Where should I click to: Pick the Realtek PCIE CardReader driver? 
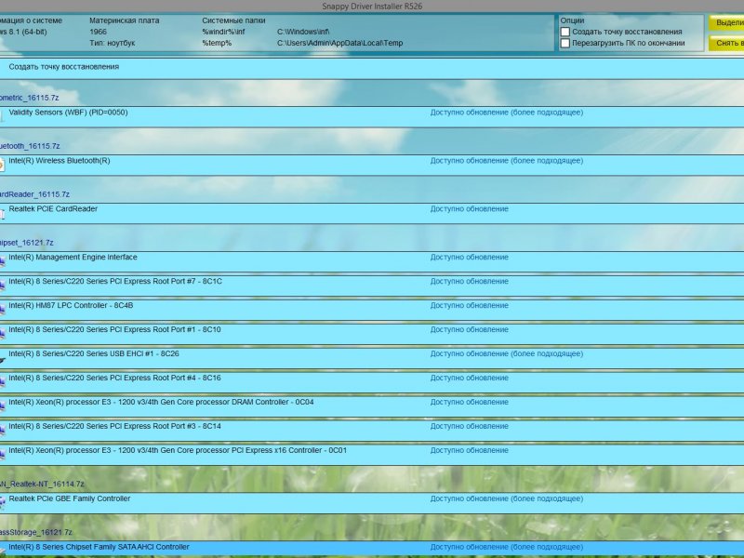coord(372,214)
